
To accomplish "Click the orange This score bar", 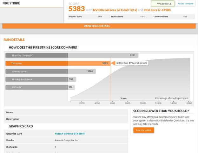I will tap(58, 63).
